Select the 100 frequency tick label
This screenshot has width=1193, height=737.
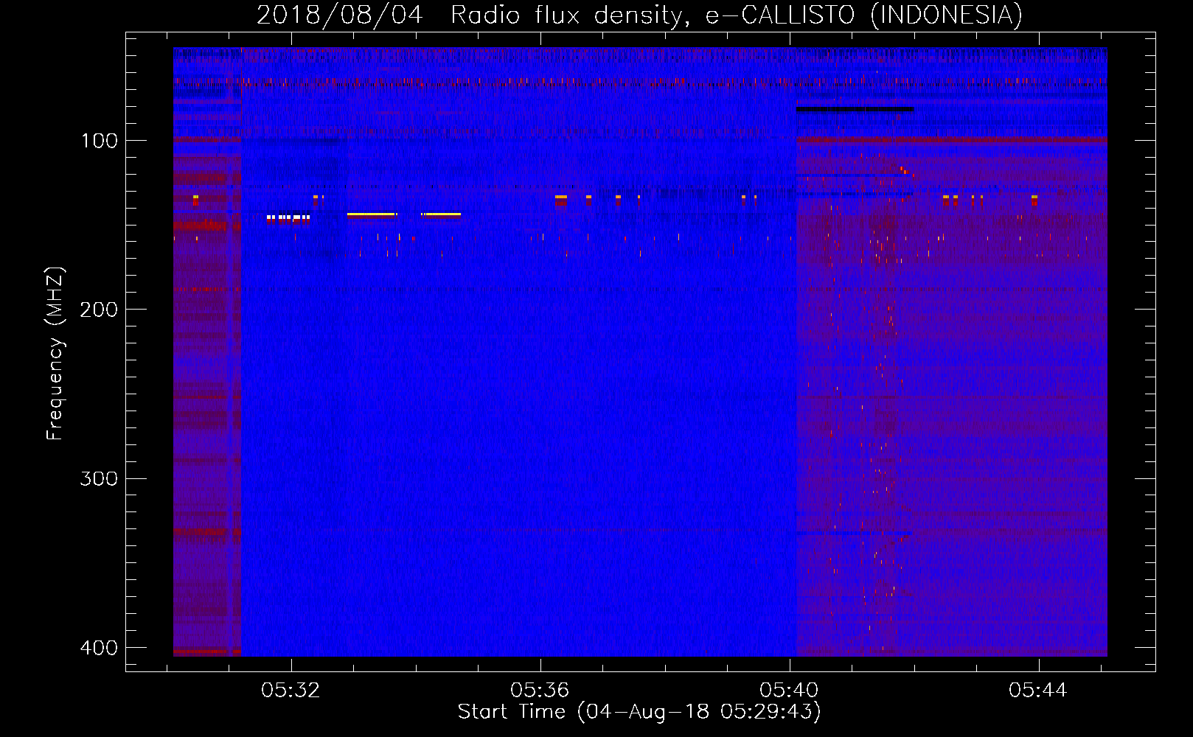click(99, 141)
